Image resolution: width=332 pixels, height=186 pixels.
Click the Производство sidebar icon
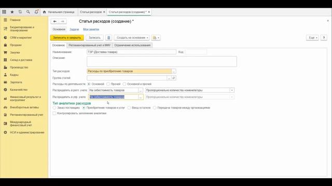(x=5, y=67)
